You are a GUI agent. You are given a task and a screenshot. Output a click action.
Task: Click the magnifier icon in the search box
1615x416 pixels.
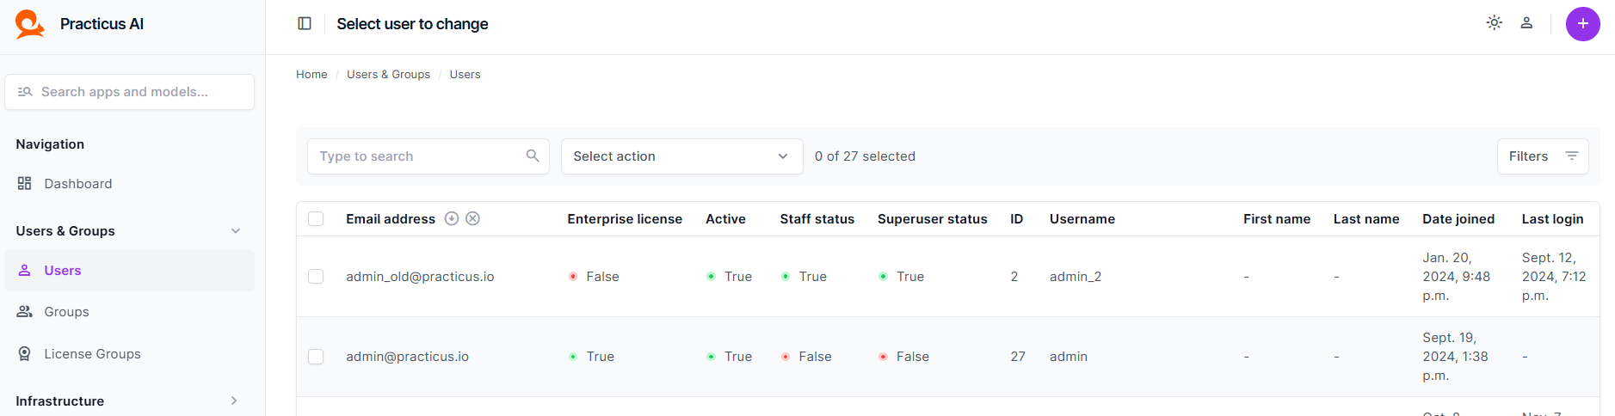pos(533,156)
